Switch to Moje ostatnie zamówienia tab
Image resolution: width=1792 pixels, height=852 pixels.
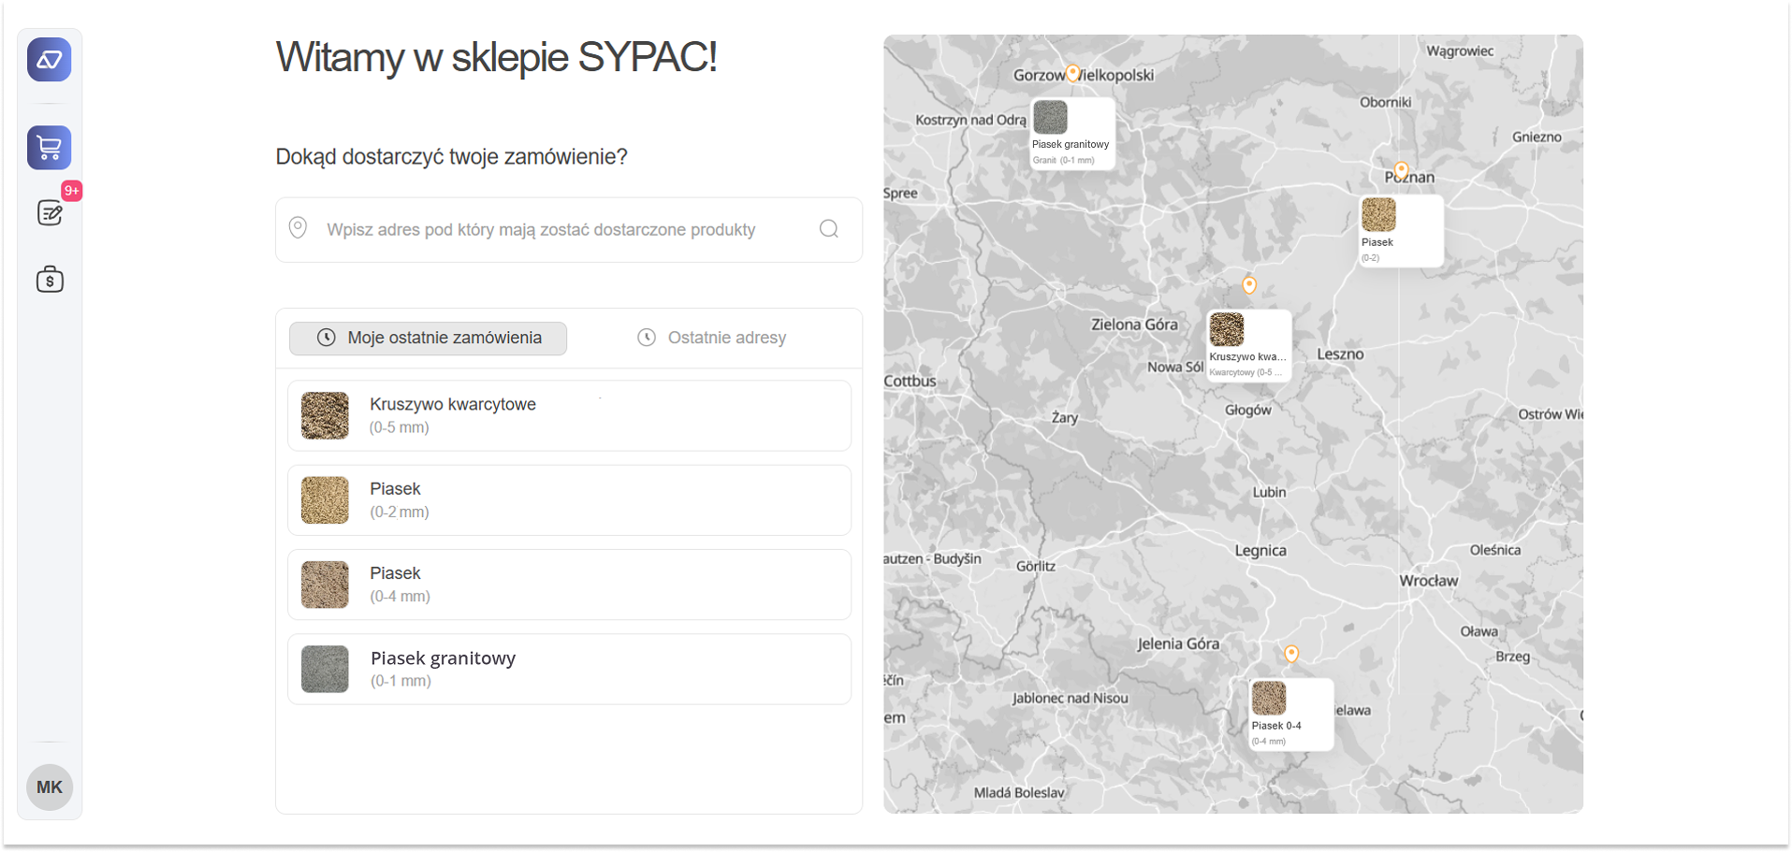click(428, 339)
